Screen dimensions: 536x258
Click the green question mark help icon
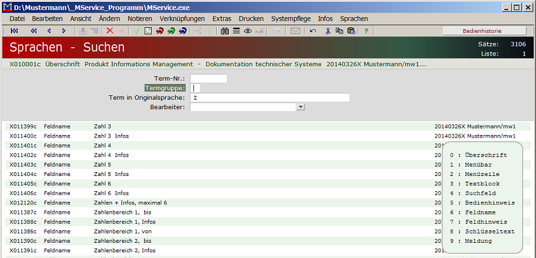pyautogui.click(x=366, y=31)
